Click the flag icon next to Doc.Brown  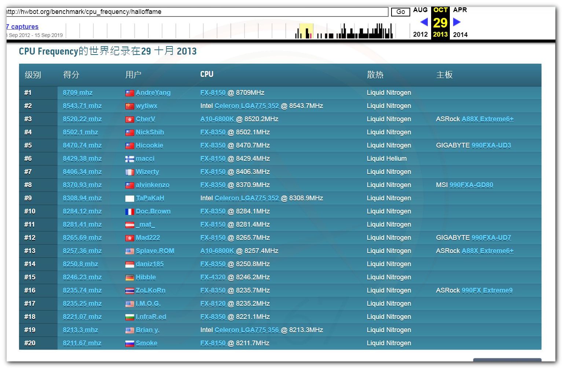(129, 212)
